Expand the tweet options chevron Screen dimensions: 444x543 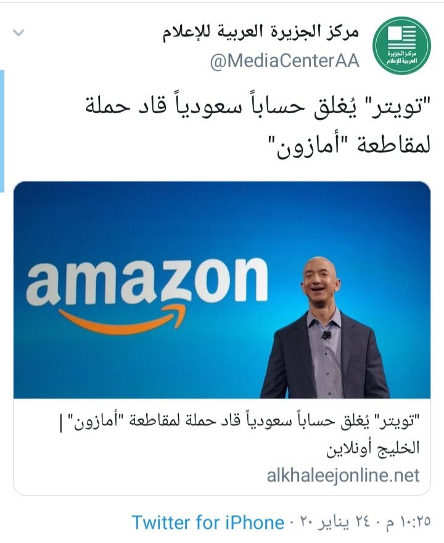[18, 33]
